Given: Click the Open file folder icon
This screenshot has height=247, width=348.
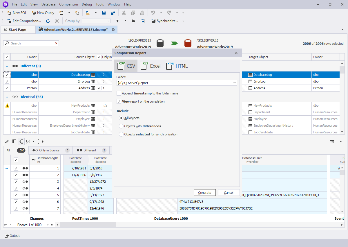Looking at the screenshot, I should [88, 13].
